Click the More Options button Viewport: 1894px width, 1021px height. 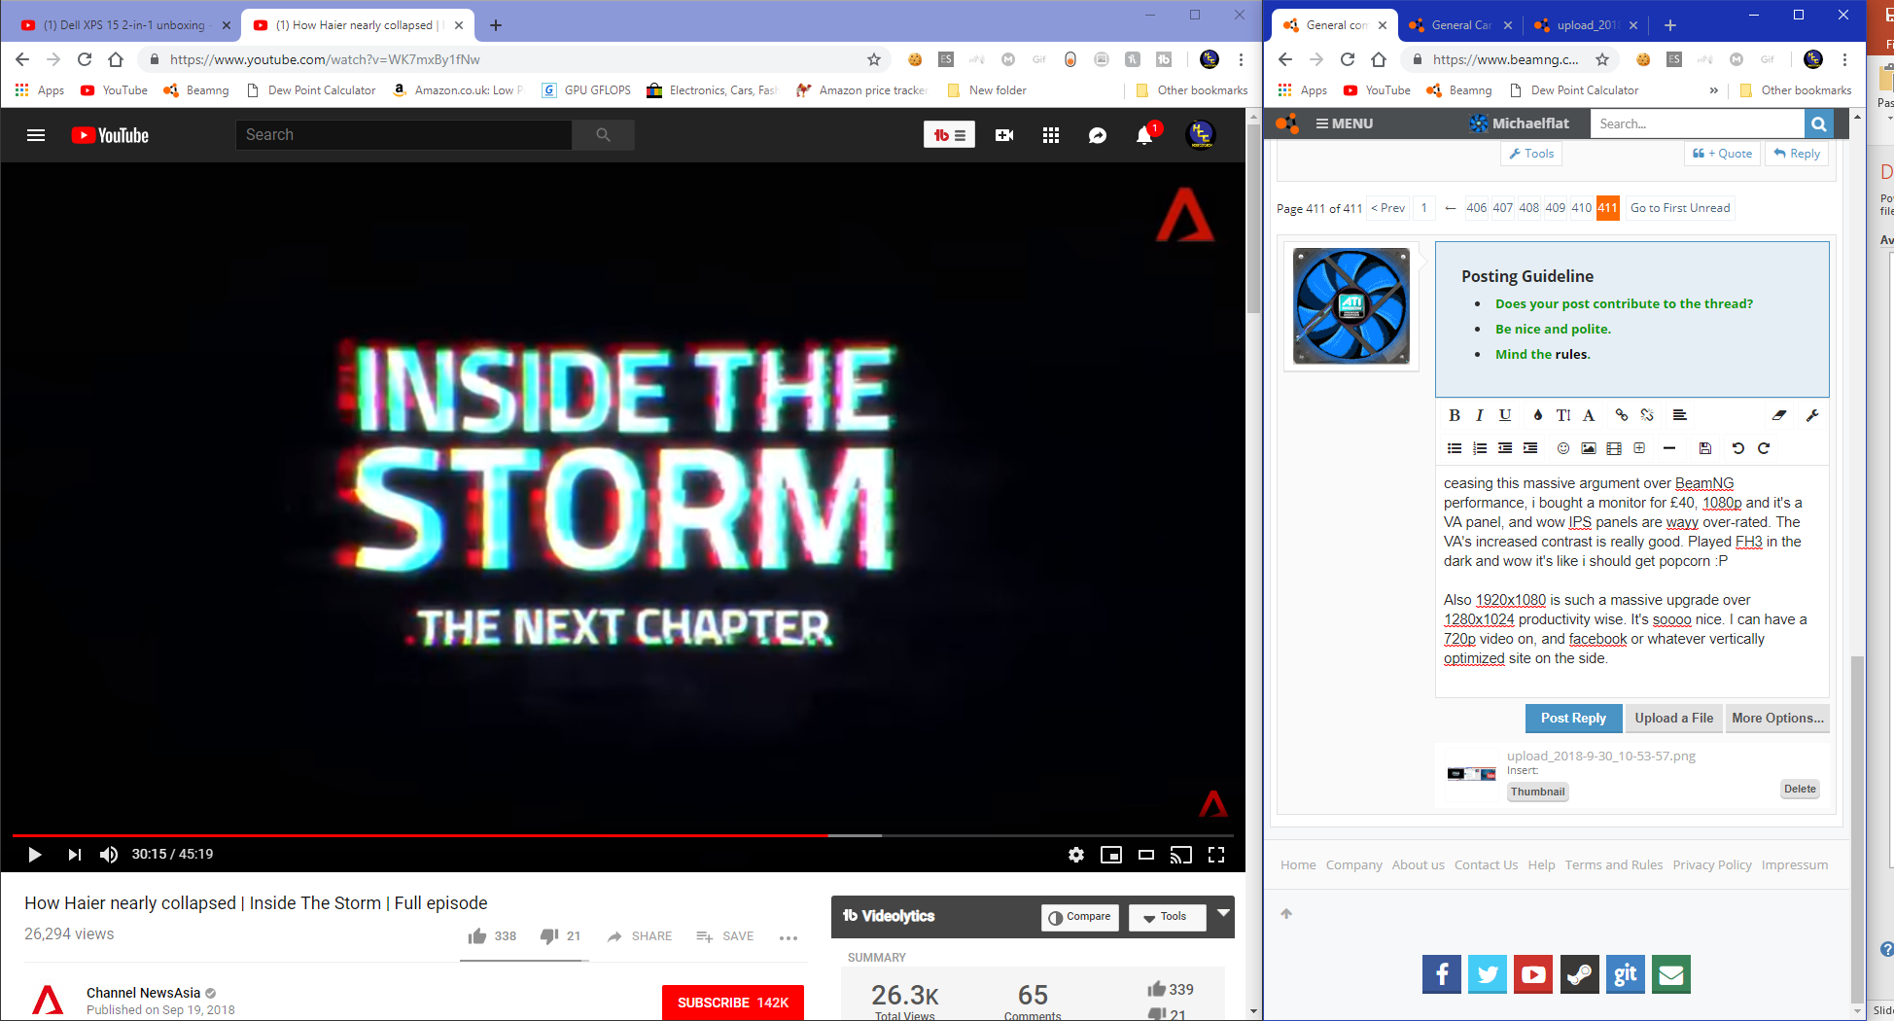(x=1777, y=719)
